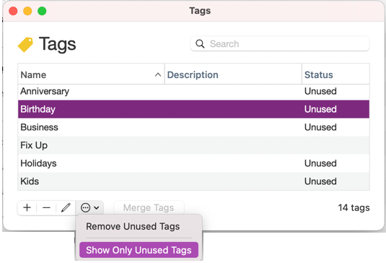Click the Merge Tags button
Screen dimensions: 386x263
pyautogui.click(x=149, y=207)
